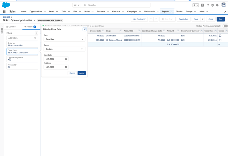This screenshot has height=156, width=228.
Task: Open the Accounts tab
Action: tap(101, 11)
